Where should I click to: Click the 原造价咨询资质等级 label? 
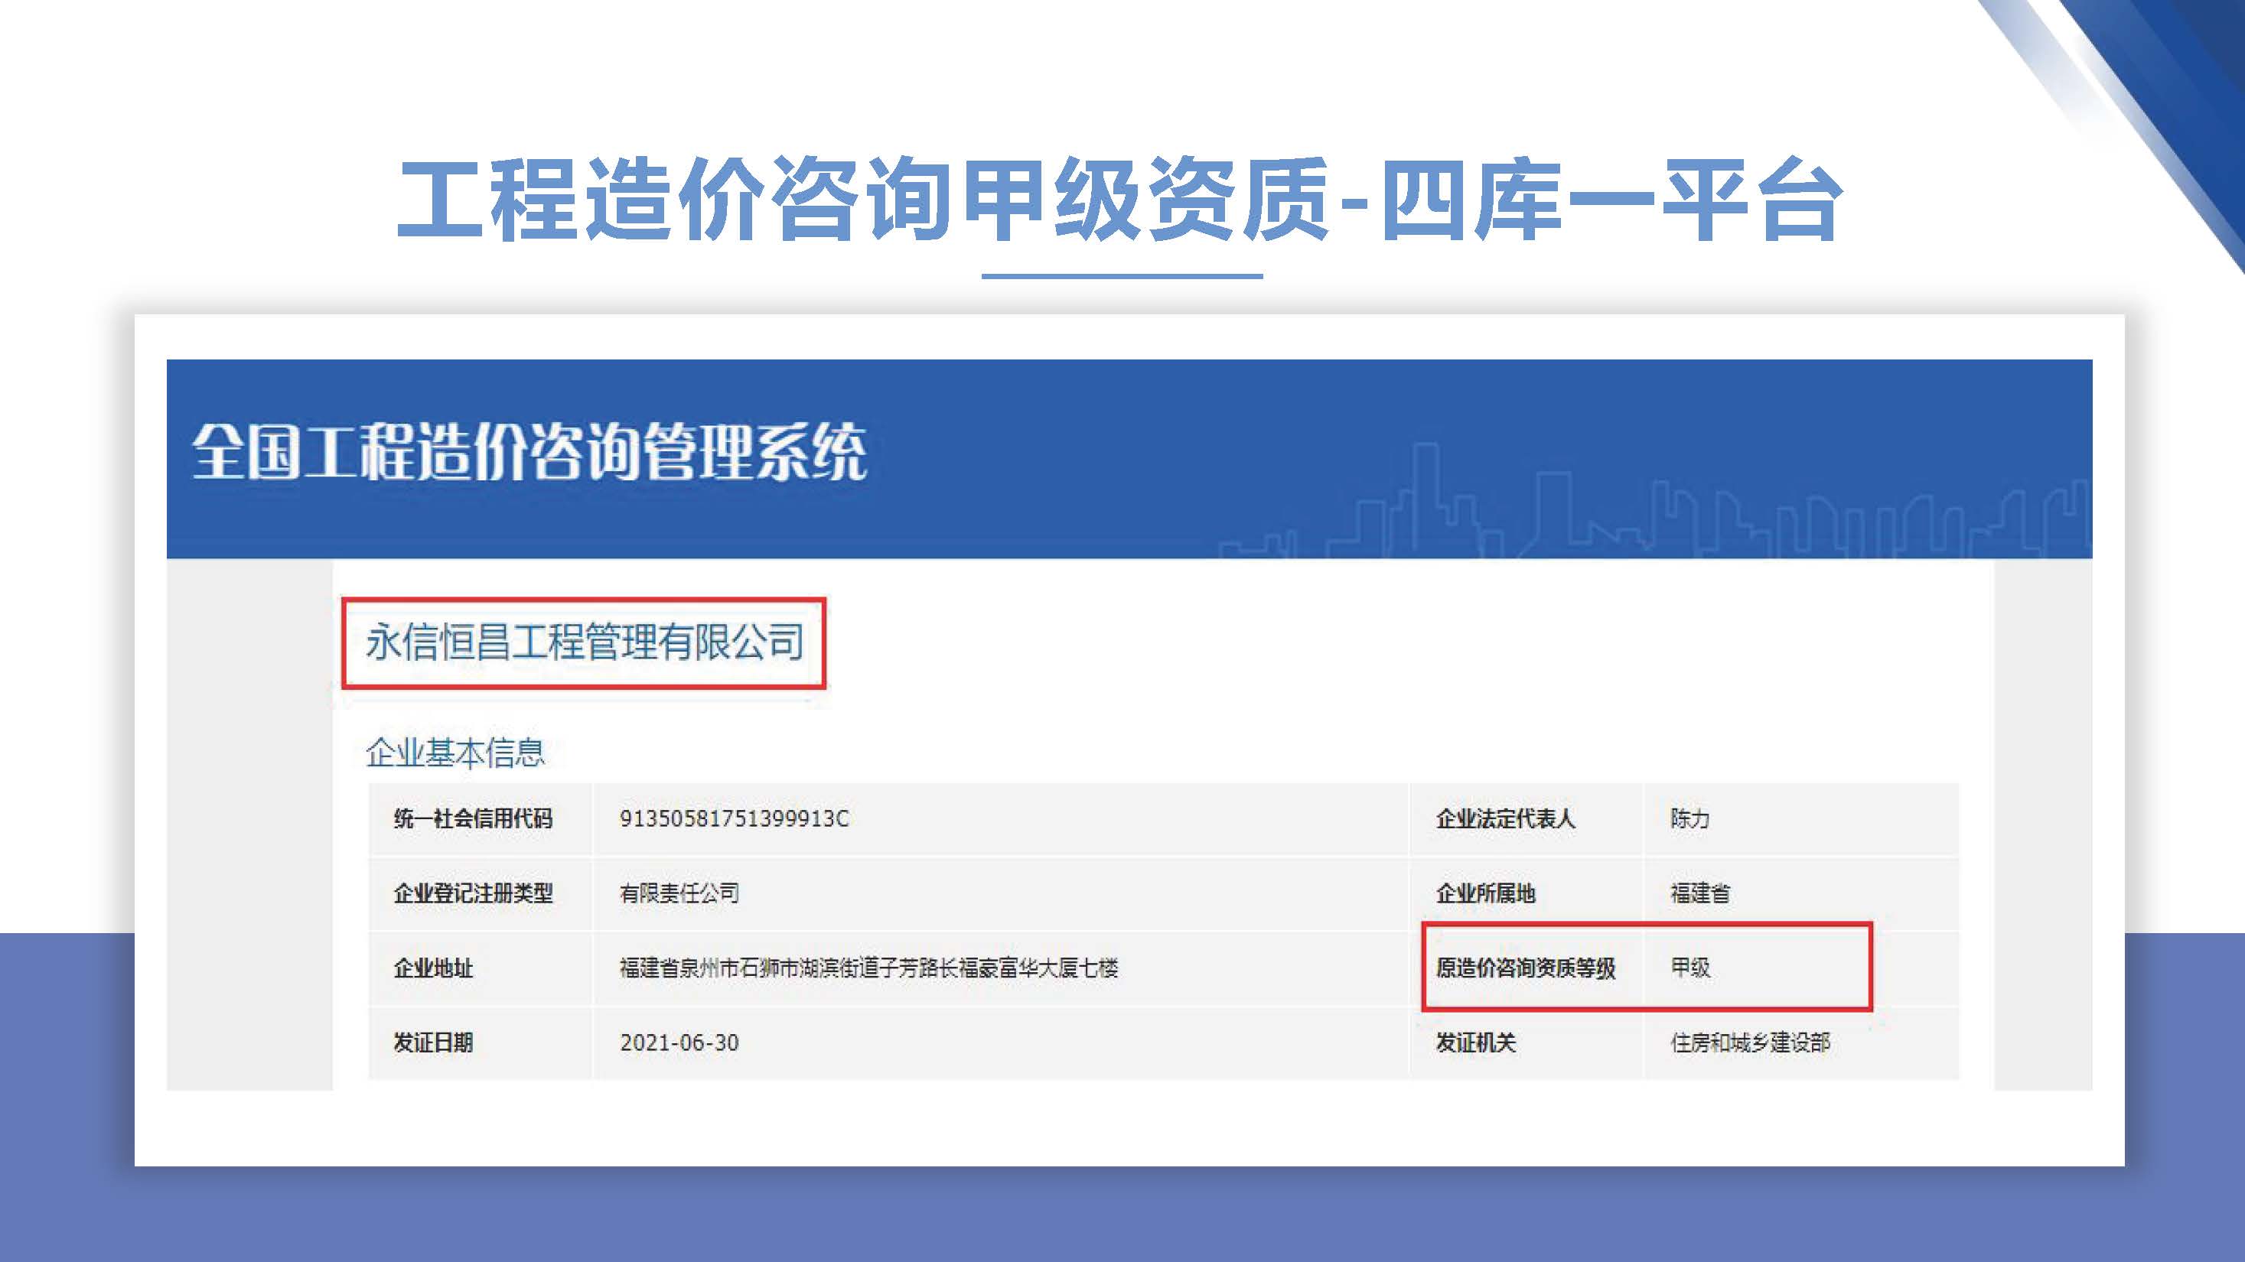[1525, 968]
